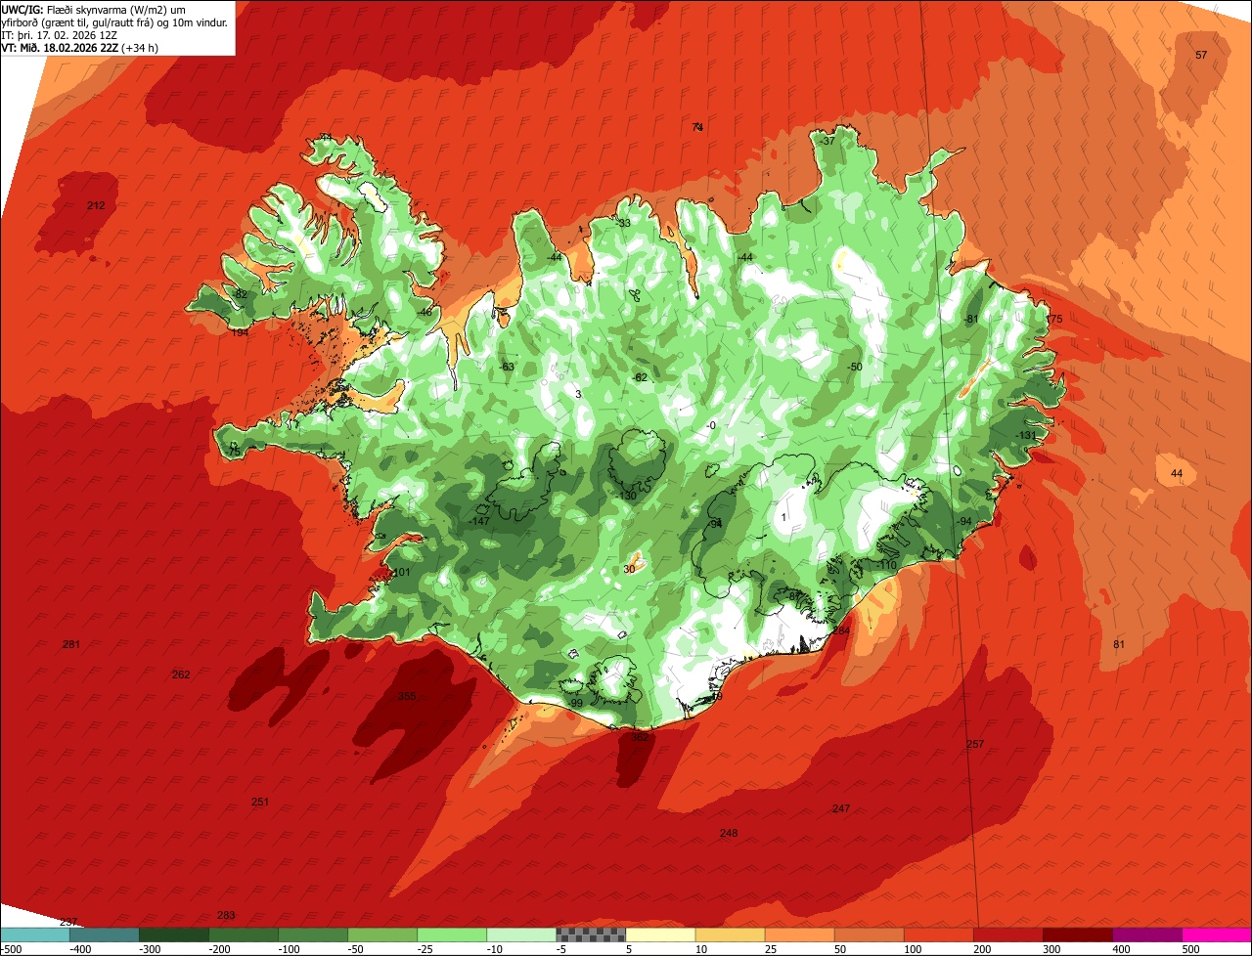
Task: Click the bright green -25 to -10 swatch
Action: click(452, 934)
